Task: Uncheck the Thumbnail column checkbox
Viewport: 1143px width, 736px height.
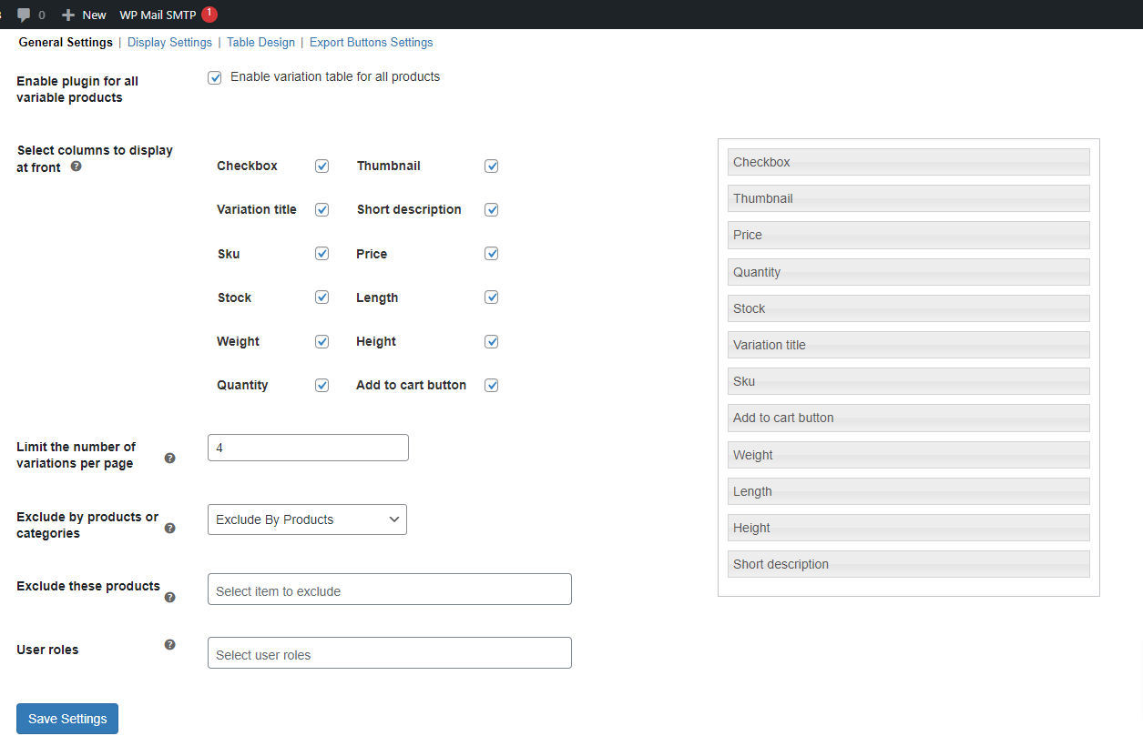Action: click(x=491, y=166)
